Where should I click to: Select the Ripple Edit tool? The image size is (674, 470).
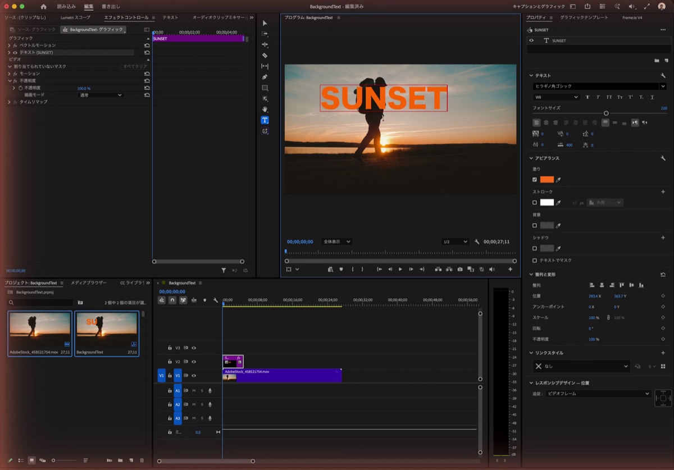[x=265, y=44]
